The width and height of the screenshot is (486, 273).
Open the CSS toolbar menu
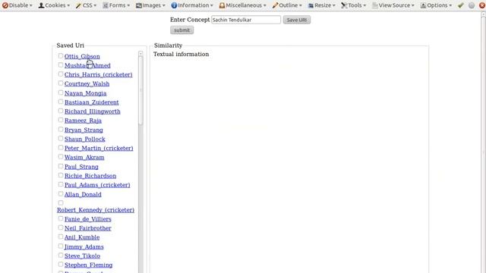86,5
